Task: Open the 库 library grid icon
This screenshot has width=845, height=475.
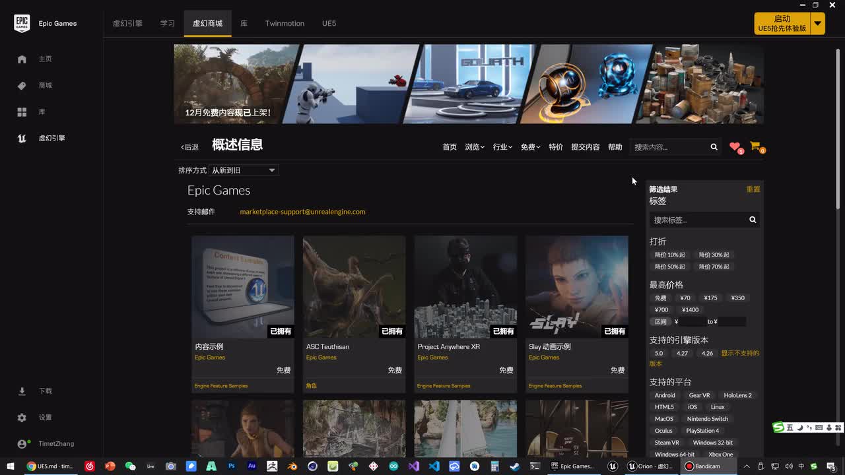Action: 22,112
